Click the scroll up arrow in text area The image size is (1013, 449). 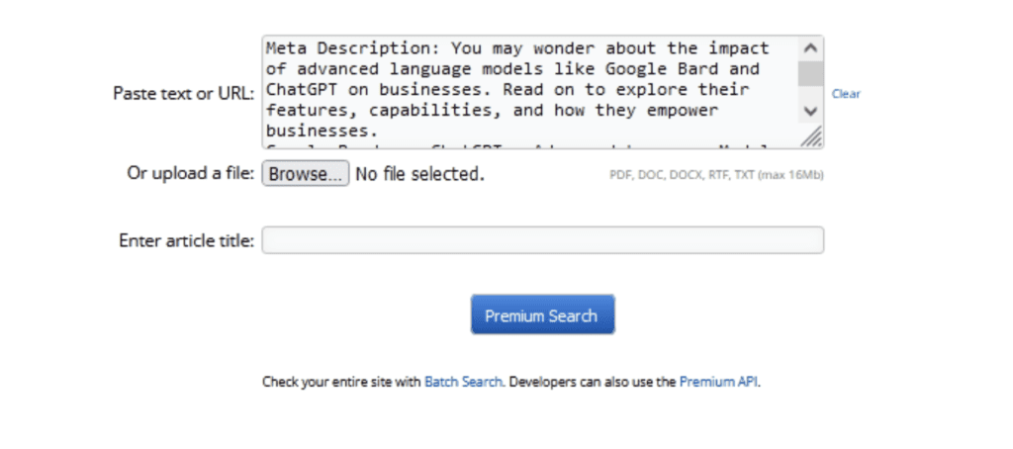pos(810,47)
